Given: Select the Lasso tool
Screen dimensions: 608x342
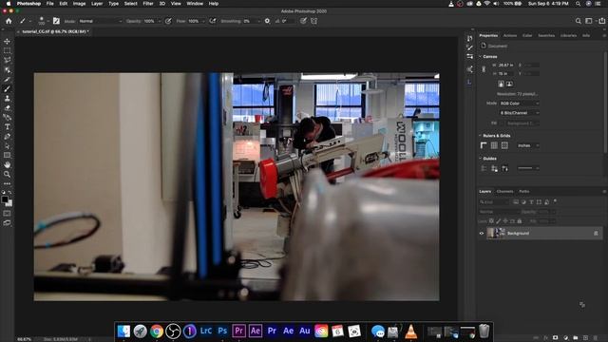Looking at the screenshot, I should coord(7,61).
